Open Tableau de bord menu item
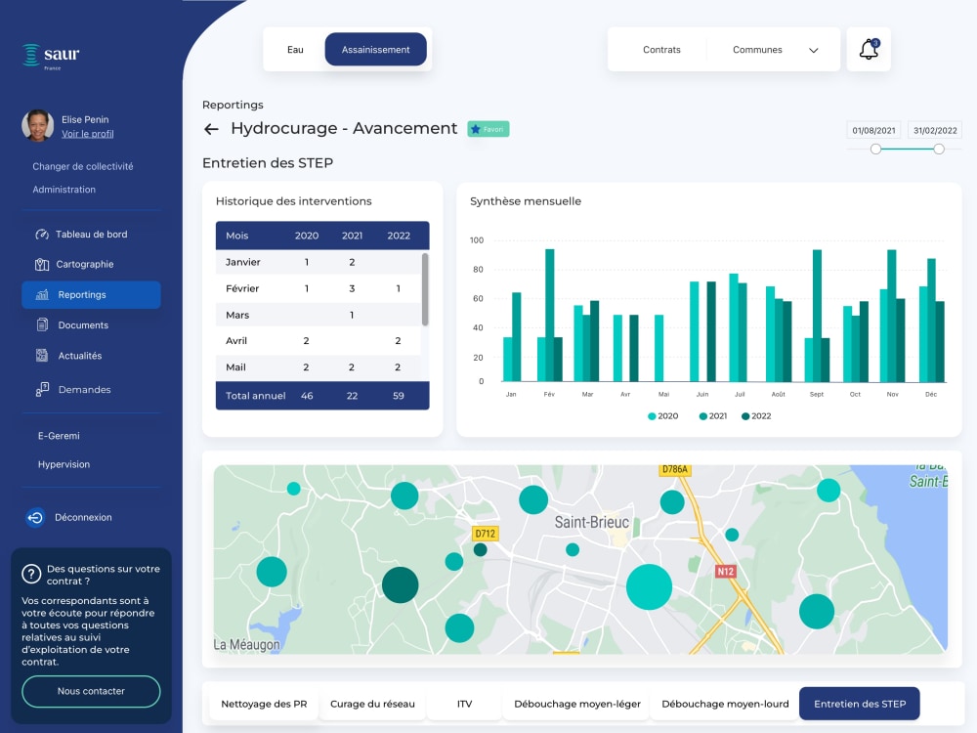The height and width of the screenshot is (733, 977). 91,235
